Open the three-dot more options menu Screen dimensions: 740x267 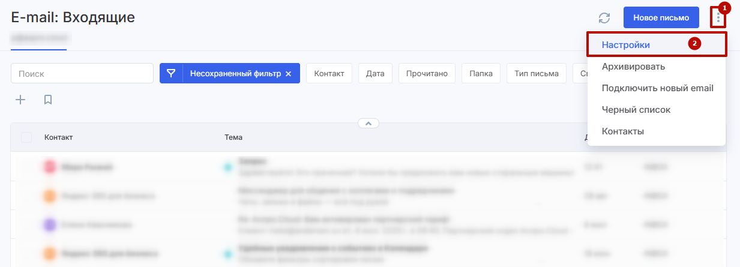click(718, 18)
